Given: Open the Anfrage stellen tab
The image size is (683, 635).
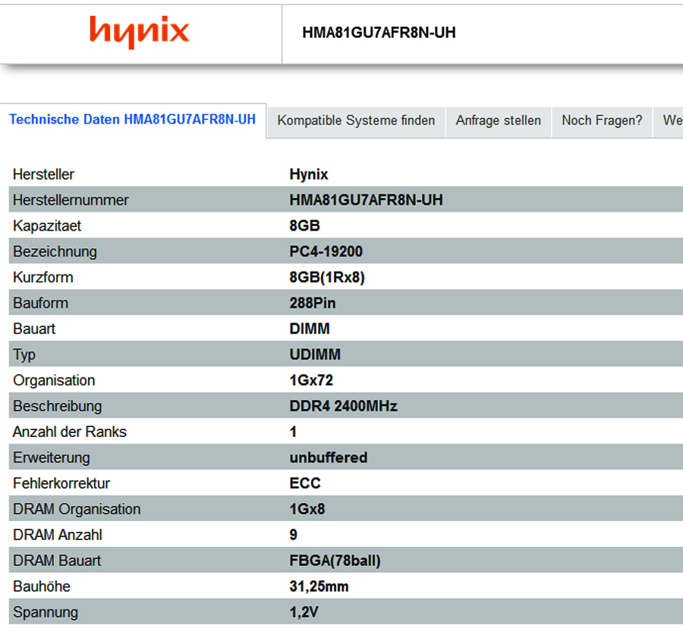Looking at the screenshot, I should coord(498,121).
